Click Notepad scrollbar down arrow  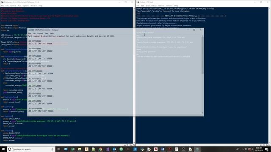[202, 113]
